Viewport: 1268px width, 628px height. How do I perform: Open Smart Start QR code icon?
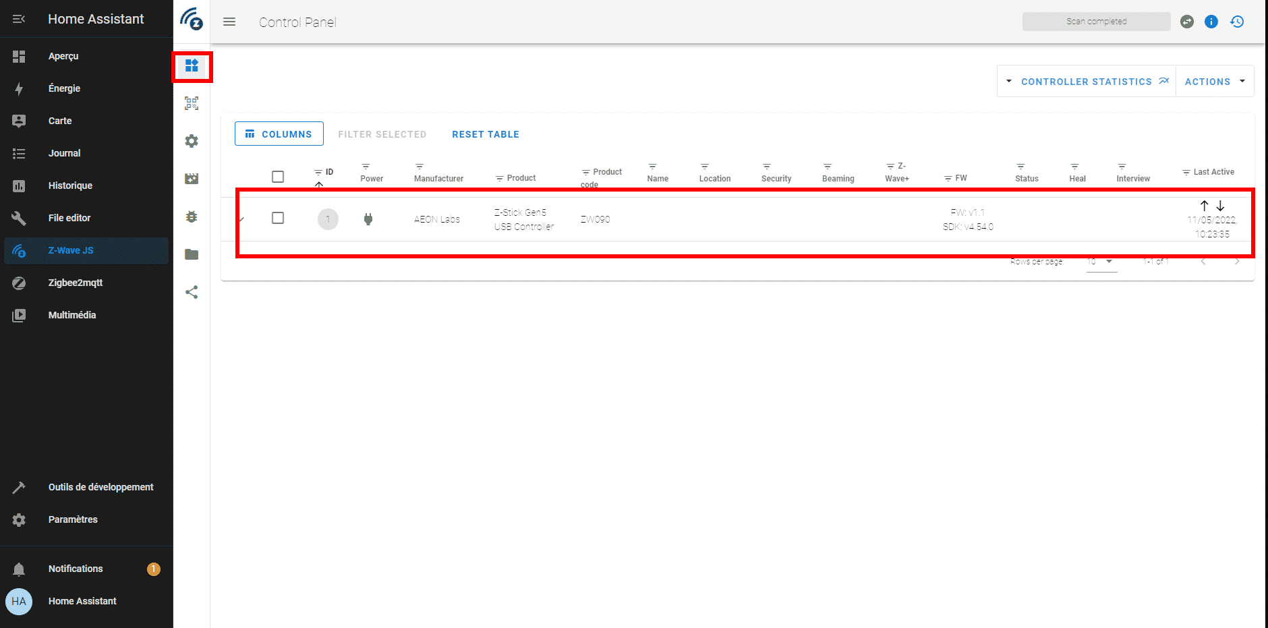pyautogui.click(x=192, y=103)
